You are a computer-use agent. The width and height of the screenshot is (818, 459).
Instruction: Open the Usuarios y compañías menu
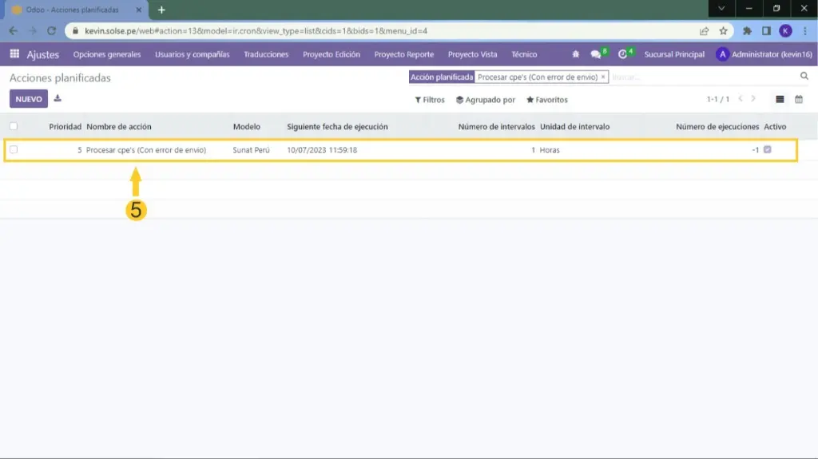pyautogui.click(x=192, y=54)
